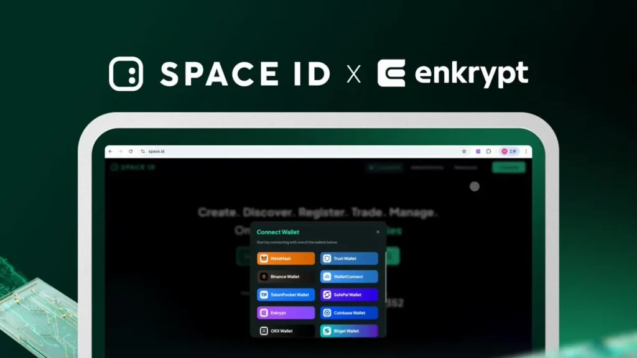Open the browser extensions puzzle icon
The image size is (637, 358).
coord(489,152)
